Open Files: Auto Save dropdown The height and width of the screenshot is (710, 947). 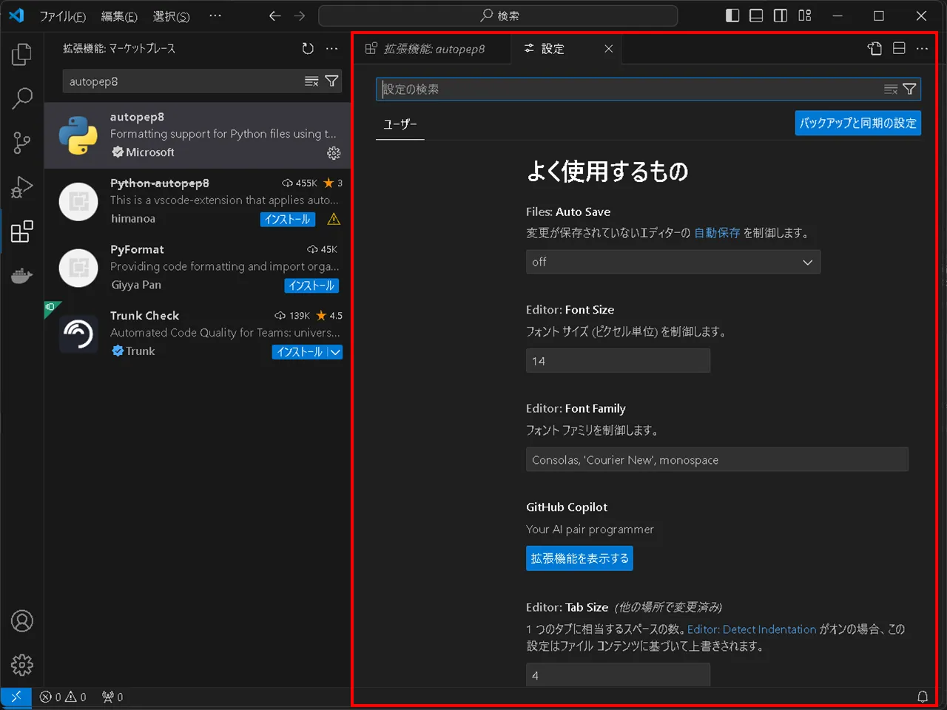pos(673,262)
